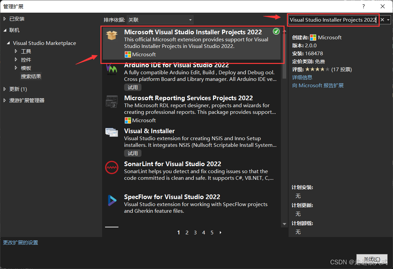Screen dimensions: 393x269
Task: Go to next results page arrow
Action: tap(220, 232)
